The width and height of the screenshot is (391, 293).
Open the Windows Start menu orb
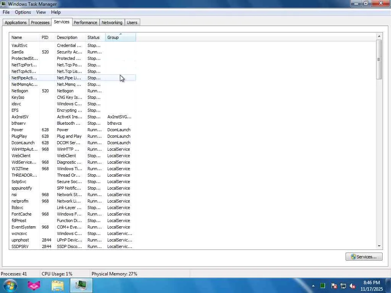click(10, 285)
